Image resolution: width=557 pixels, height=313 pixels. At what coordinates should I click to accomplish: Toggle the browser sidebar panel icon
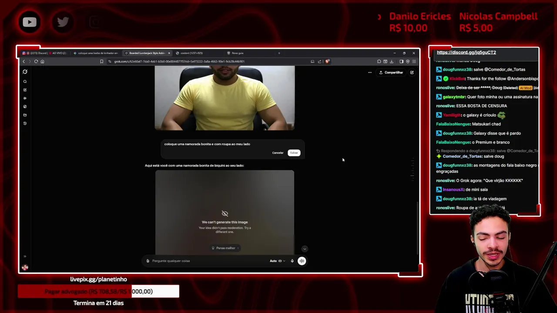[x=401, y=61]
